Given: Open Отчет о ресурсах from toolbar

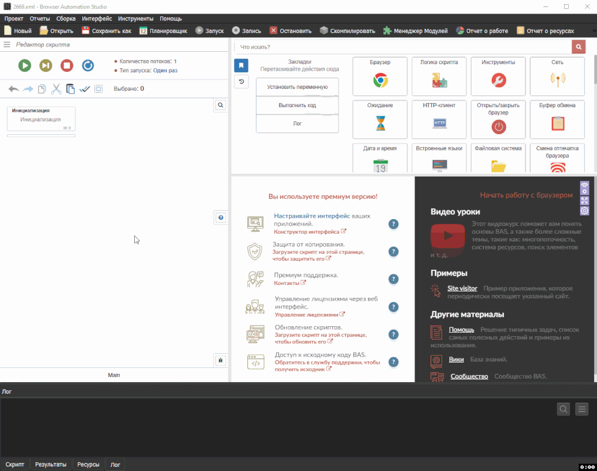Looking at the screenshot, I should (545, 31).
